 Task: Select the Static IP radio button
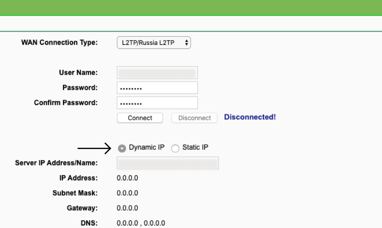[x=175, y=148]
